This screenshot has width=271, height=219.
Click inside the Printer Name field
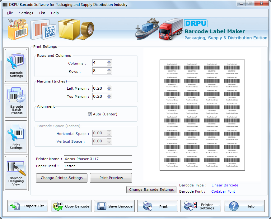point(96,159)
